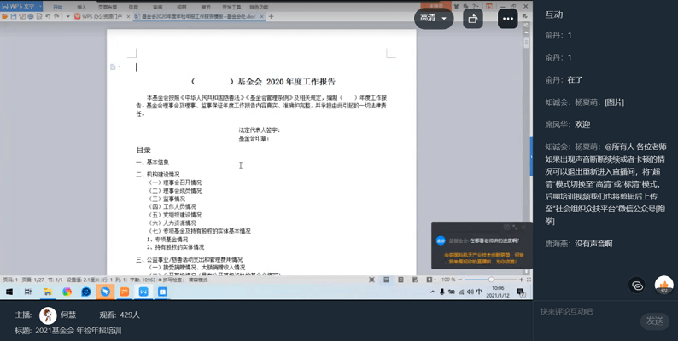Image resolution: width=678 pixels, height=341 pixels.
Task: Open the 插入 ribbon tab
Action: click(x=81, y=7)
